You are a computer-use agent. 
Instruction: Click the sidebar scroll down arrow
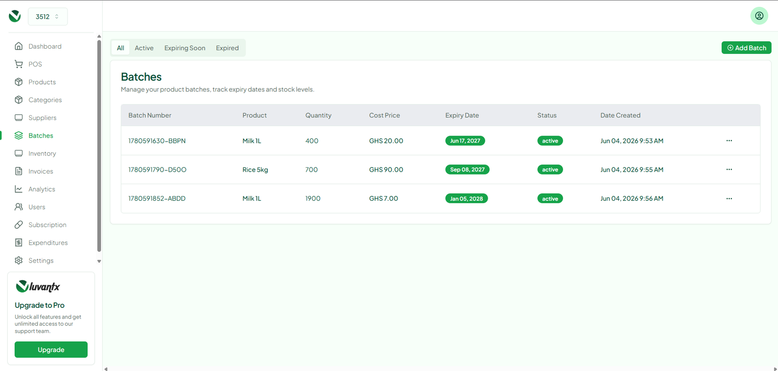point(99,261)
